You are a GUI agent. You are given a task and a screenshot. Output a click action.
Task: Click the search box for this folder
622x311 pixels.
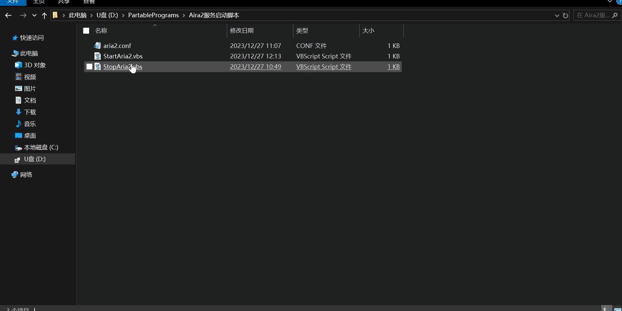click(x=593, y=15)
